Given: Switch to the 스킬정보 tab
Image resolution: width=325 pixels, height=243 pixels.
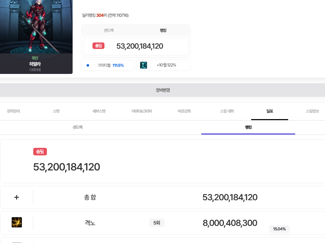Looking at the screenshot, I should 312,111.
